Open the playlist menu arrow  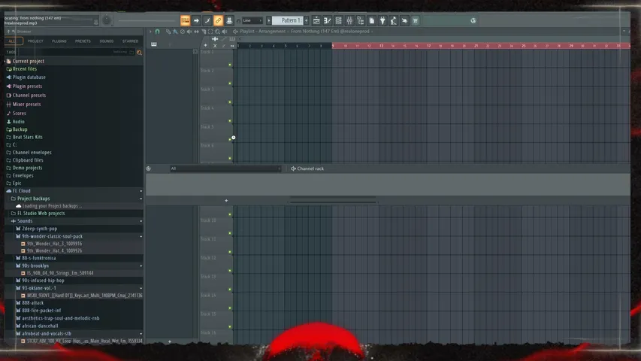[x=150, y=32]
